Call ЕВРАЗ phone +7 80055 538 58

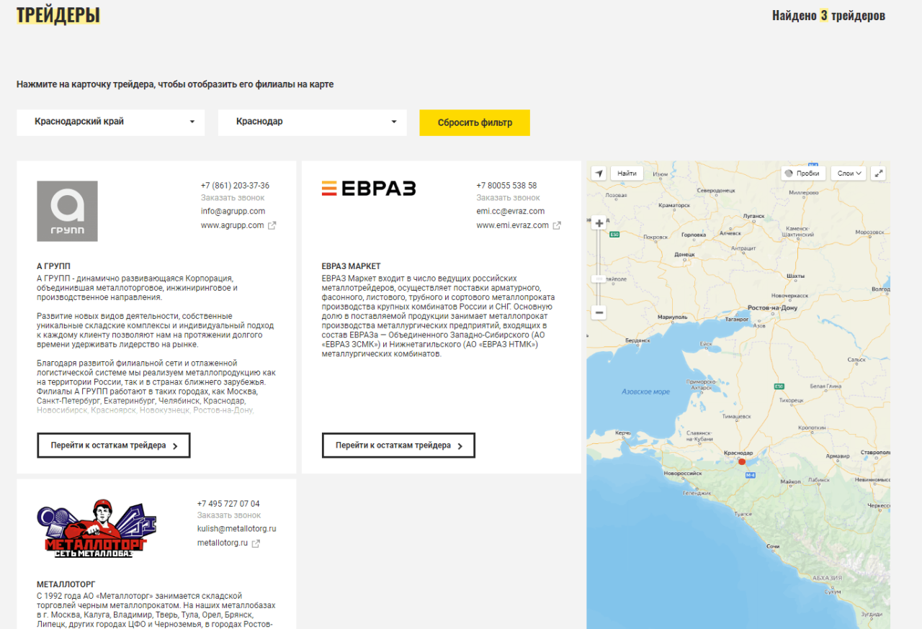[x=506, y=186]
